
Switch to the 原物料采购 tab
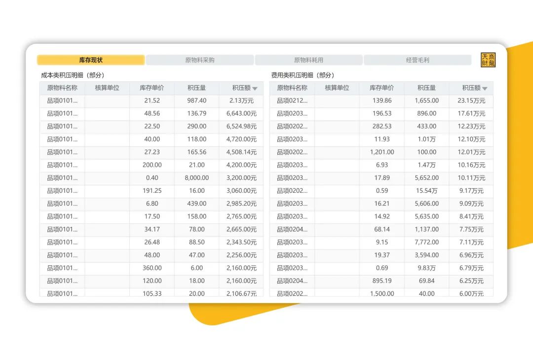(199, 60)
